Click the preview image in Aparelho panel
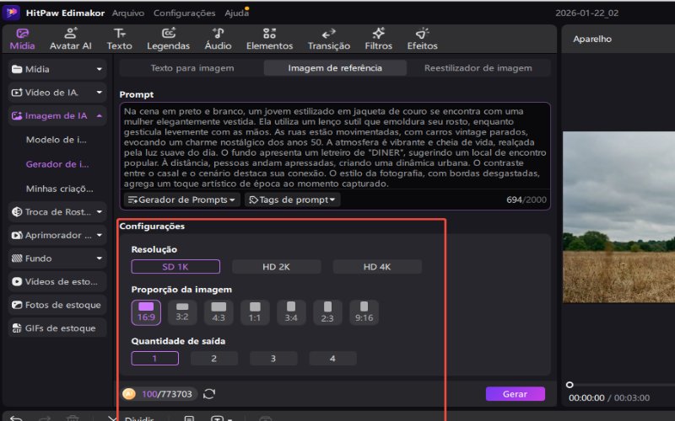This screenshot has height=421, width=675. (618, 217)
